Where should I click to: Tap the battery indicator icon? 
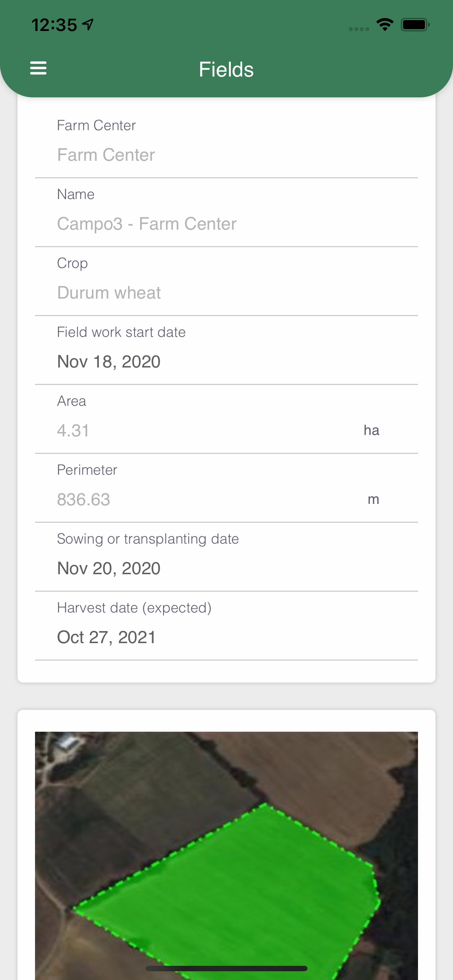pyautogui.click(x=415, y=25)
